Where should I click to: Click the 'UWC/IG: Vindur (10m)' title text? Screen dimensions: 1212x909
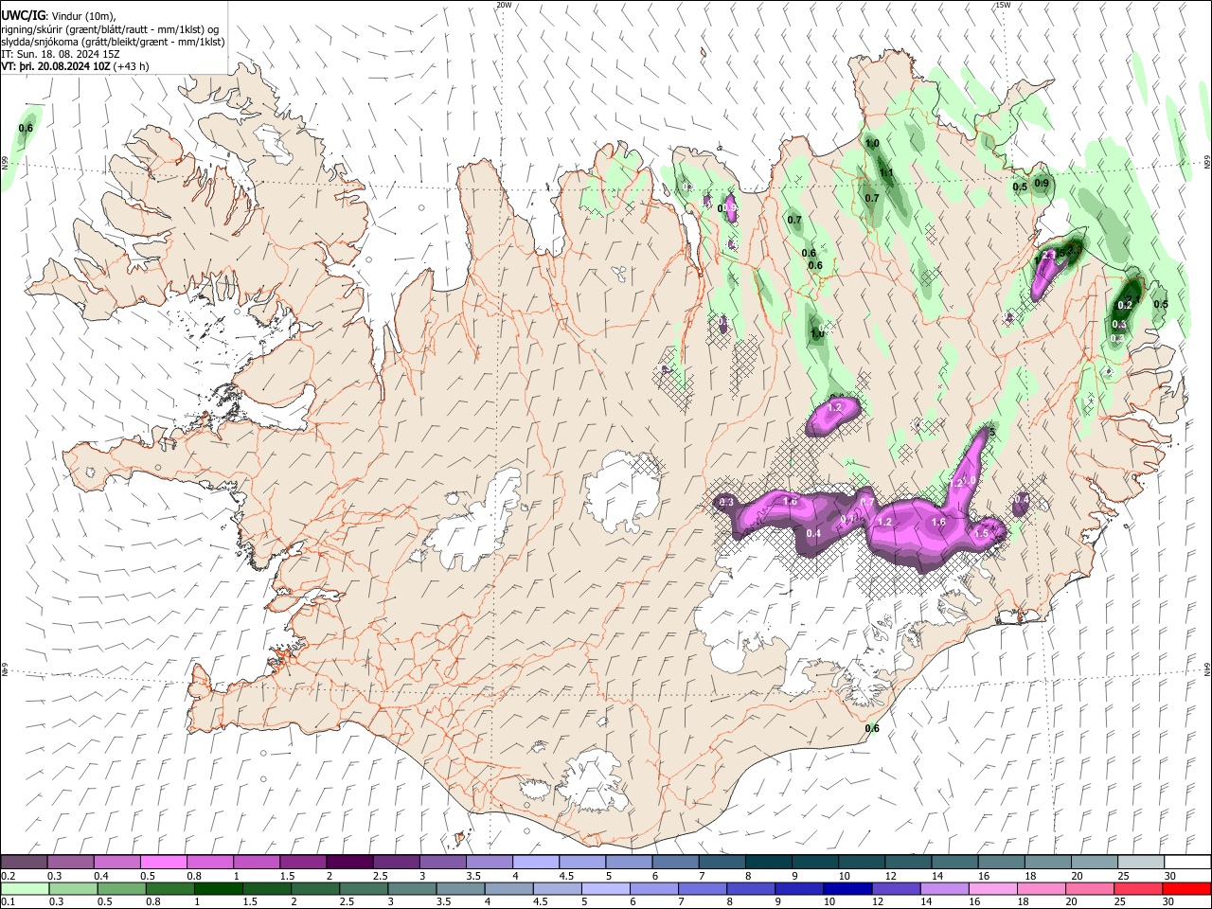coord(59,15)
